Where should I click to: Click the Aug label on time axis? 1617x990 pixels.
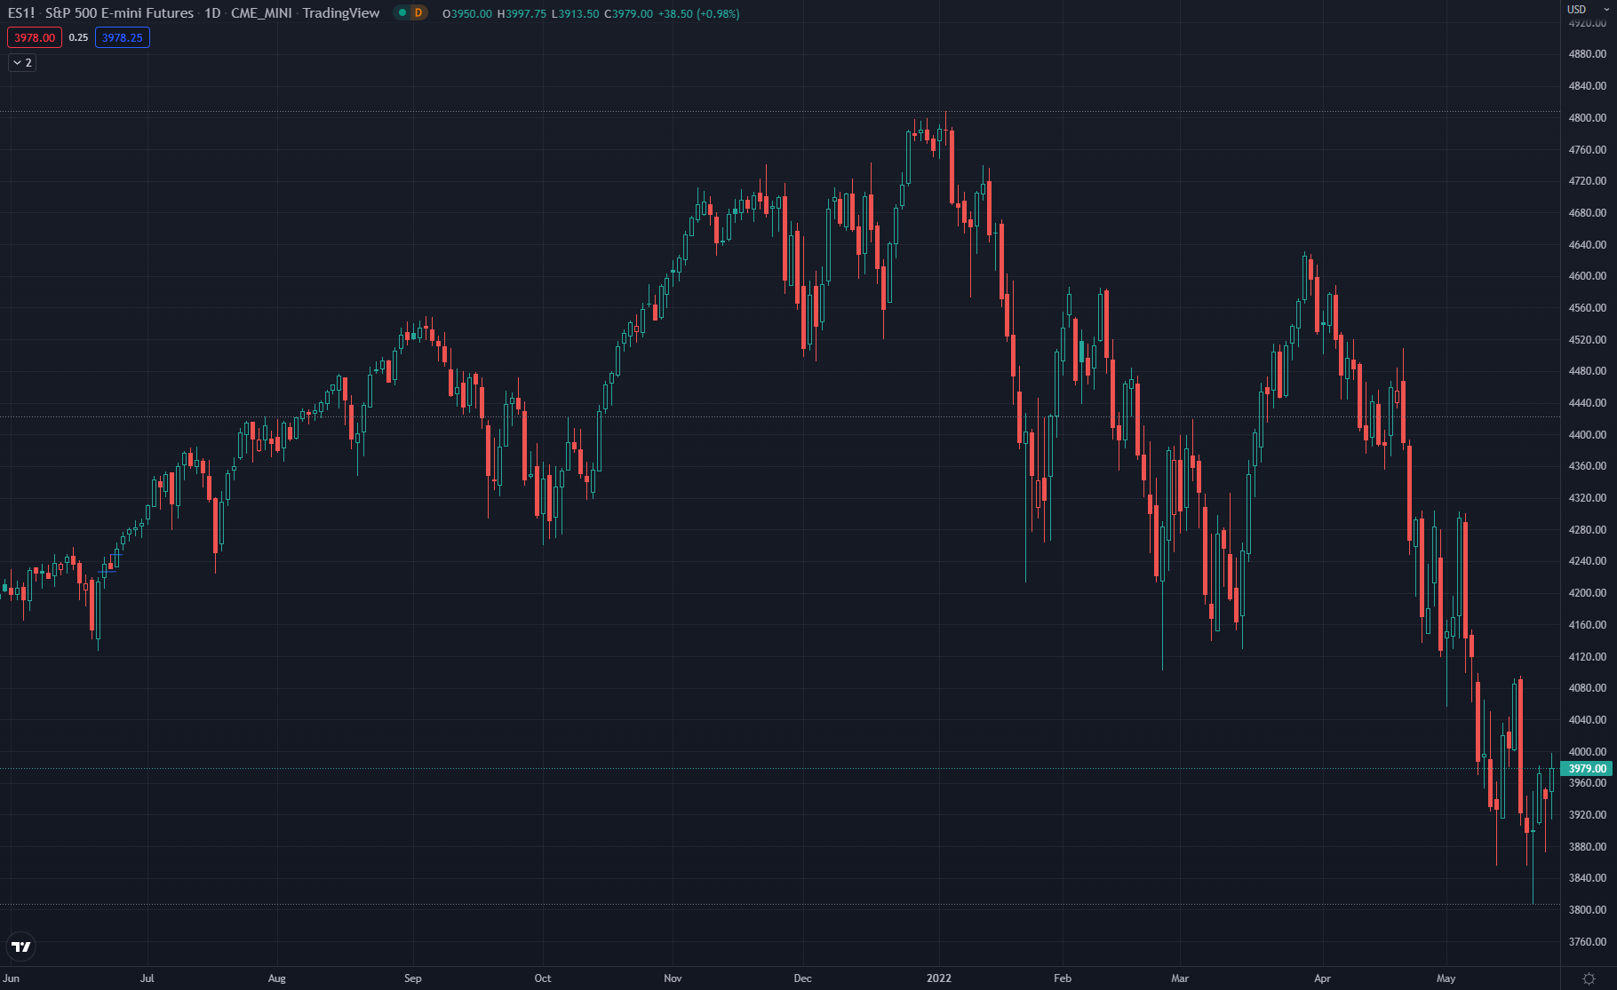tap(277, 978)
